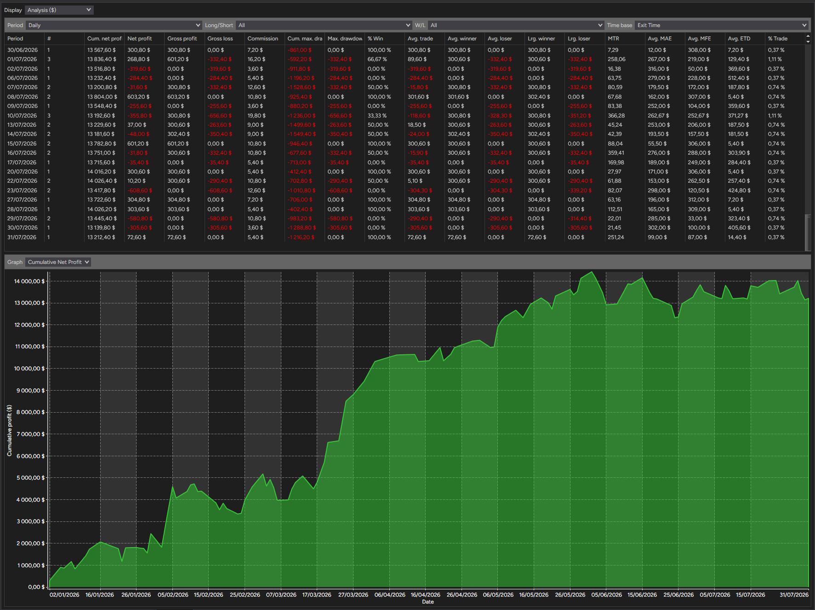Viewport: 815px width, 610px height.
Task: Click cumulative net profit value 14 026,40 $
Action: [x=102, y=181]
